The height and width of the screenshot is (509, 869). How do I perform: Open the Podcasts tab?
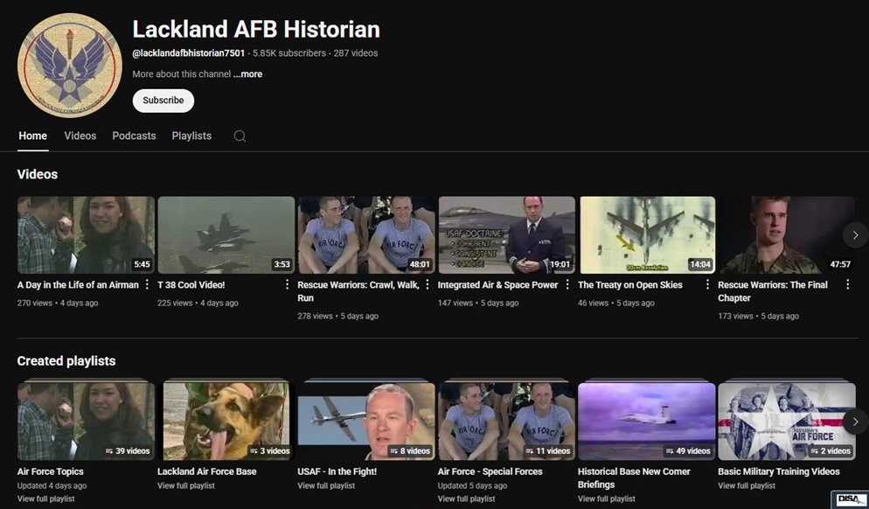pyautogui.click(x=134, y=136)
